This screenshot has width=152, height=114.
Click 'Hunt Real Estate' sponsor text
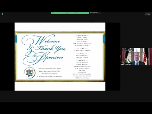82,40
